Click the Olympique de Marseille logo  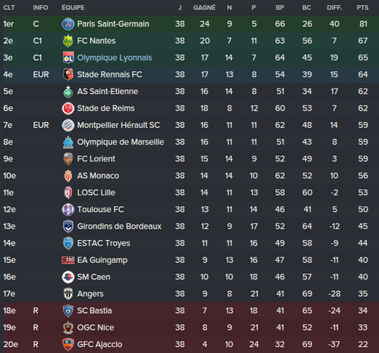[x=68, y=142]
